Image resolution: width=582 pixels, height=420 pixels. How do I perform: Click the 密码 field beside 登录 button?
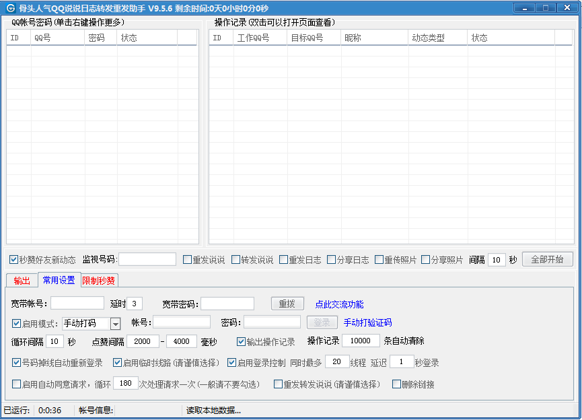(x=272, y=322)
